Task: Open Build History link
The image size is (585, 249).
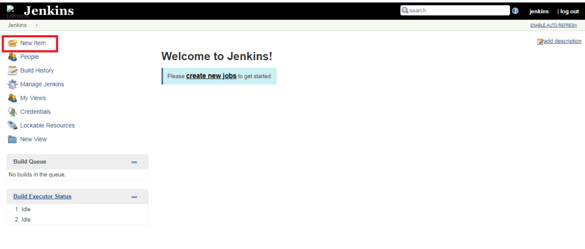Action: [x=37, y=70]
